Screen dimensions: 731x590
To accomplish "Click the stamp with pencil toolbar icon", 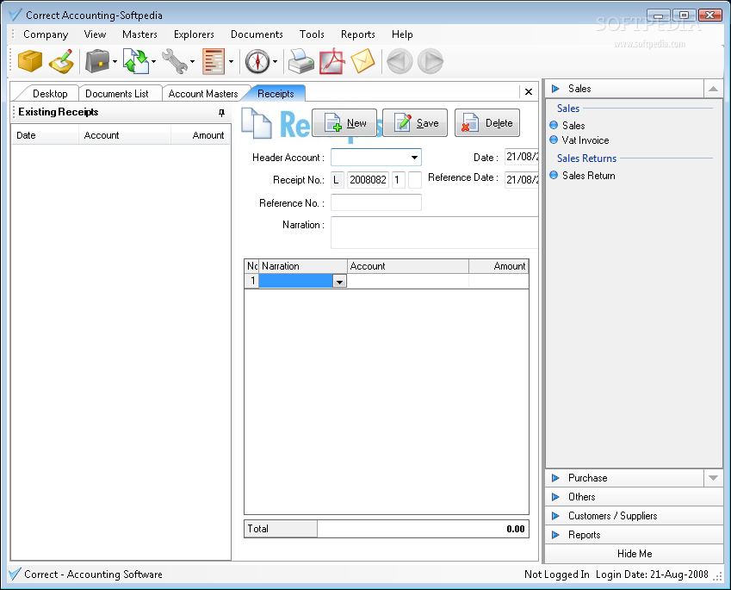I will pos(61,61).
